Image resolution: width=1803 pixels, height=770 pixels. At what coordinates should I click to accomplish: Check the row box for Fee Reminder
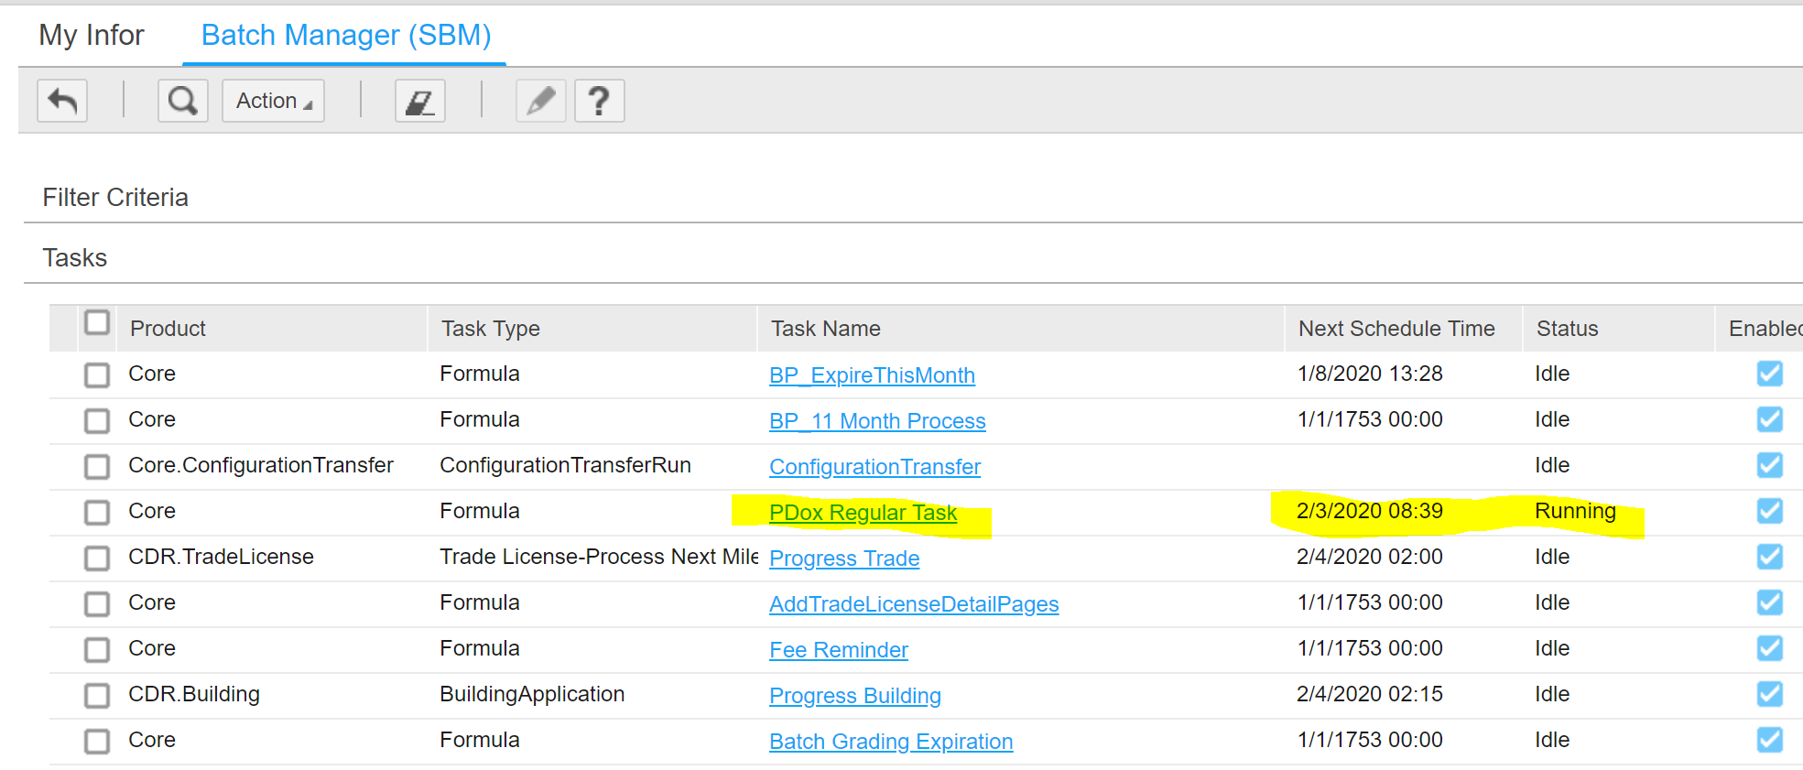click(97, 650)
